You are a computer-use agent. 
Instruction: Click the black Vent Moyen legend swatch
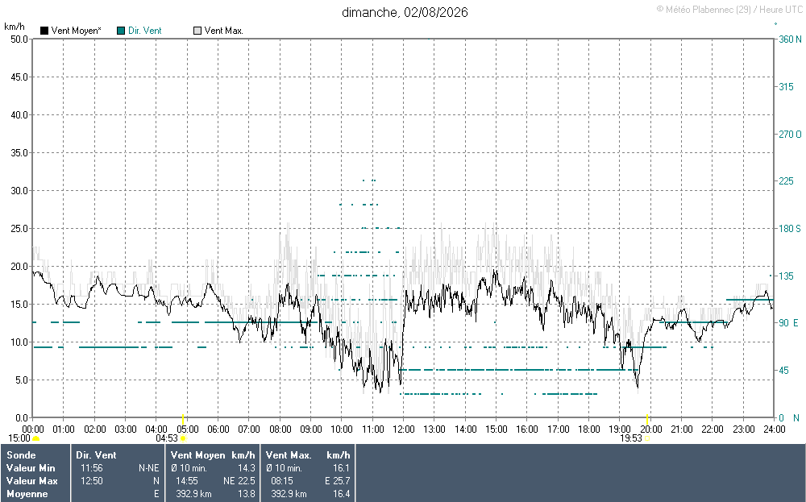[44, 31]
